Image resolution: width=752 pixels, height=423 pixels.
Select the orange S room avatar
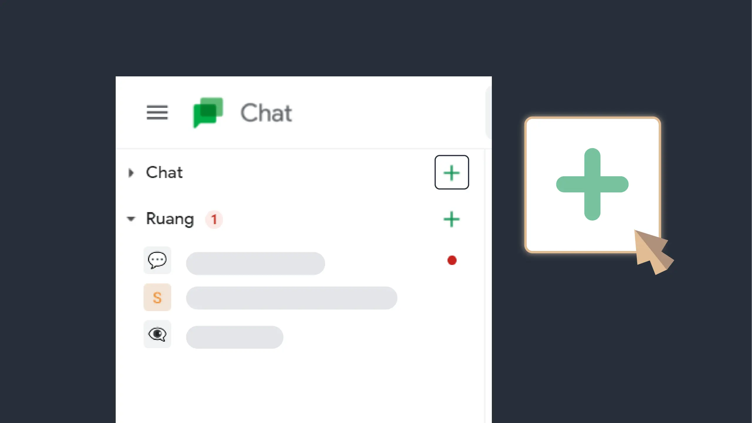click(157, 298)
